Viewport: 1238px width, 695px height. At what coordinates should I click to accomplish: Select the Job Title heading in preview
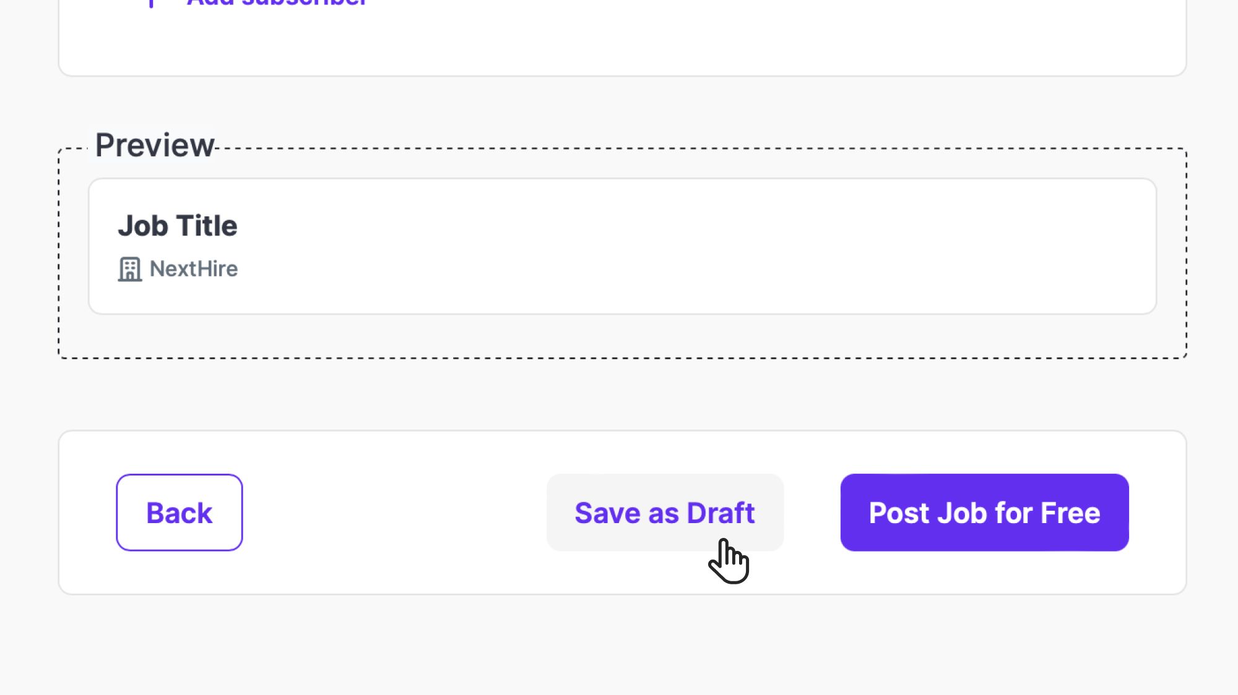click(x=178, y=226)
